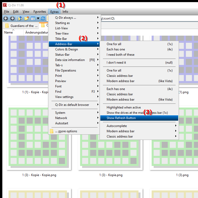This screenshot has width=198, height=198.
Task: Click the Q-Dir app icon in title bar
Action: click(4, 4)
